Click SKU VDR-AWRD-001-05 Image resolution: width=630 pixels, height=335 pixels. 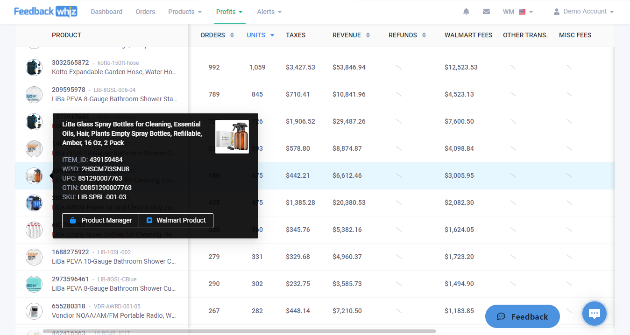tap(117, 307)
